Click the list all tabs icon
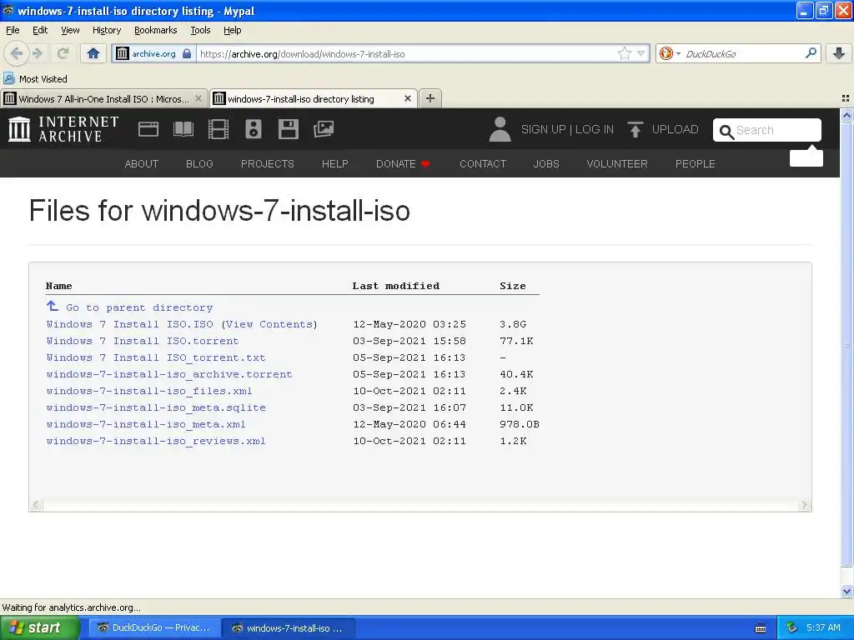This screenshot has height=640, width=854. coord(846,98)
